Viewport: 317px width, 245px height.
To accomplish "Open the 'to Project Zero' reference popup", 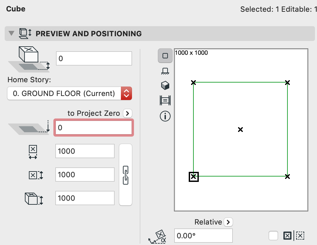I will click(x=127, y=113).
